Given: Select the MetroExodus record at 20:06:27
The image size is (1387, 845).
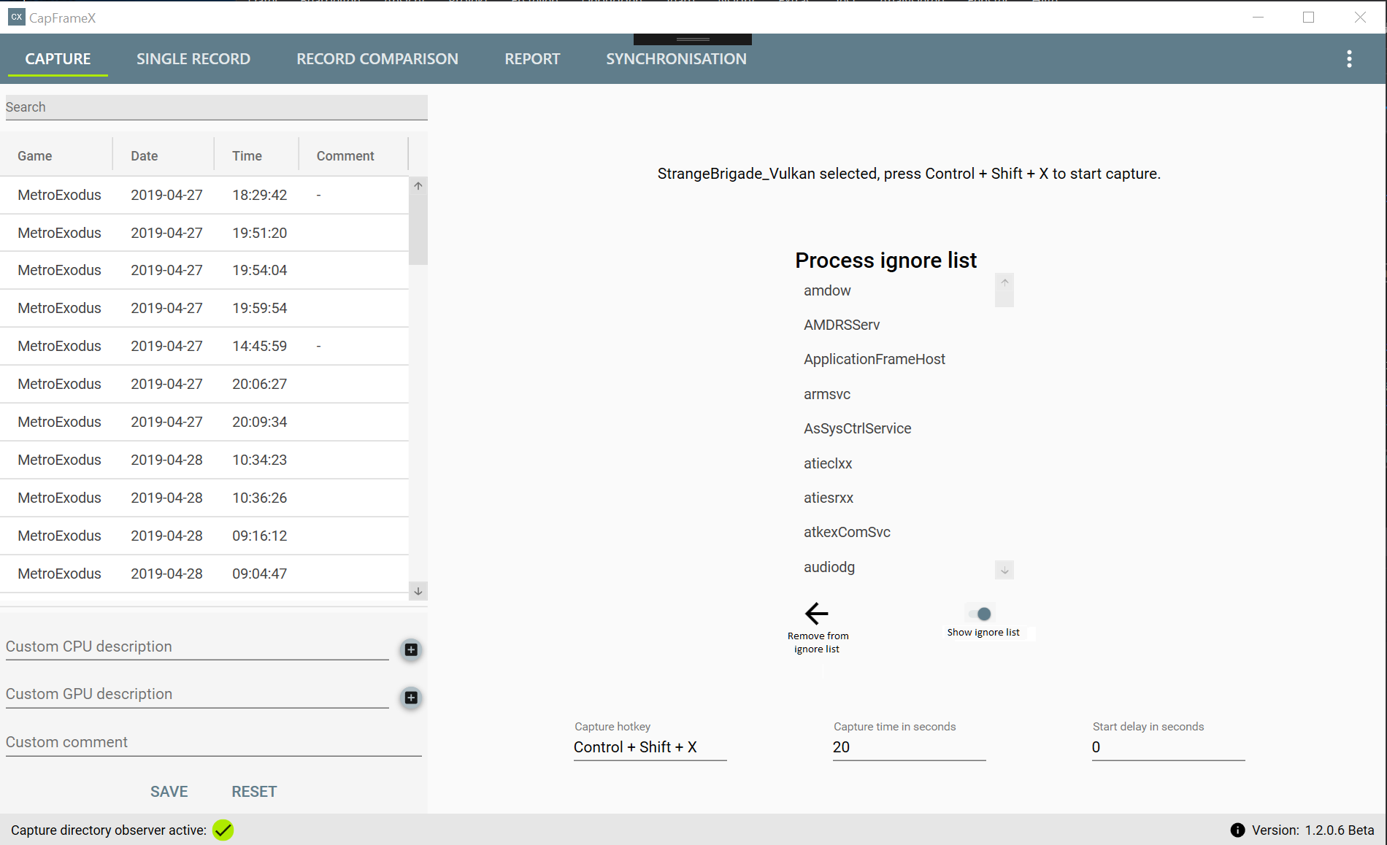Looking at the screenshot, I should pyautogui.click(x=204, y=384).
